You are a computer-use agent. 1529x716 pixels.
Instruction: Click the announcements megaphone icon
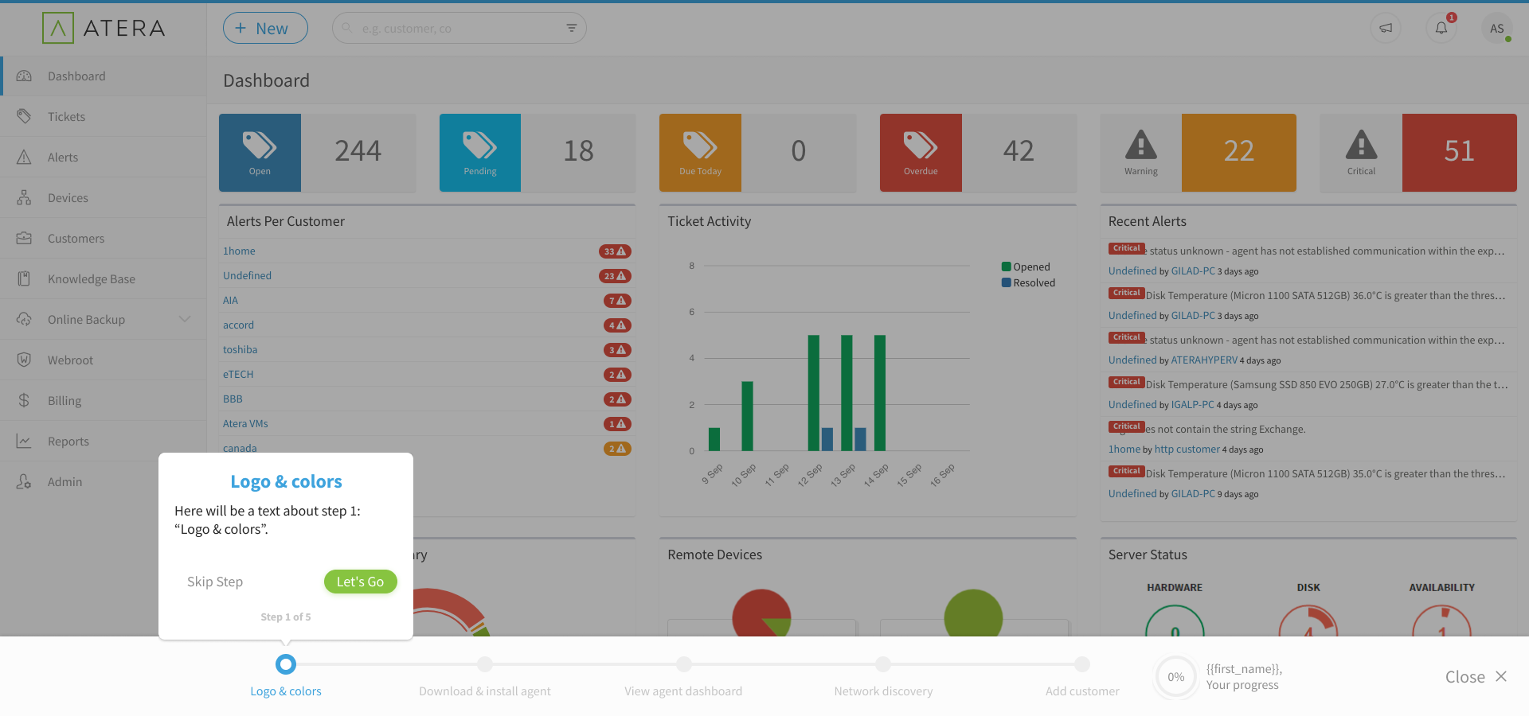1386,28
